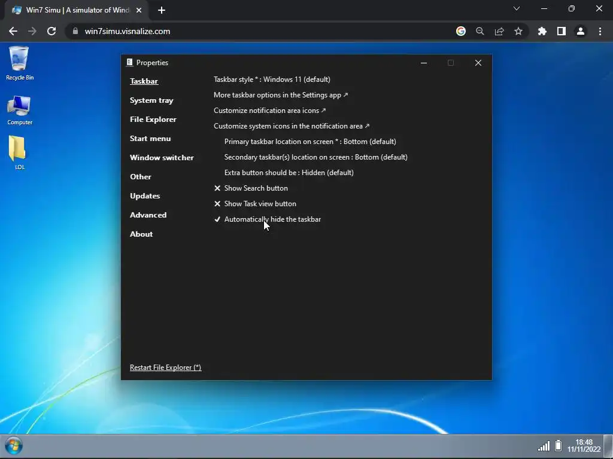Toggle Automatically hide the taskbar
613x459 pixels.
pos(268,219)
